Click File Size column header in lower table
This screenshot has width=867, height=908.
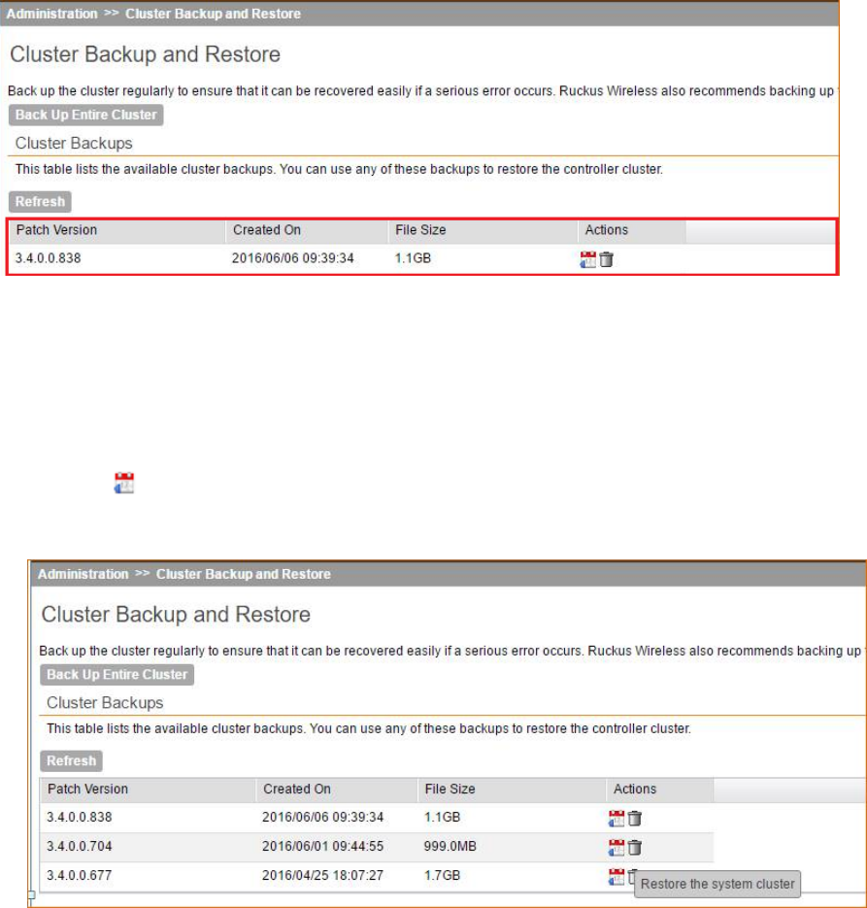[x=450, y=789]
